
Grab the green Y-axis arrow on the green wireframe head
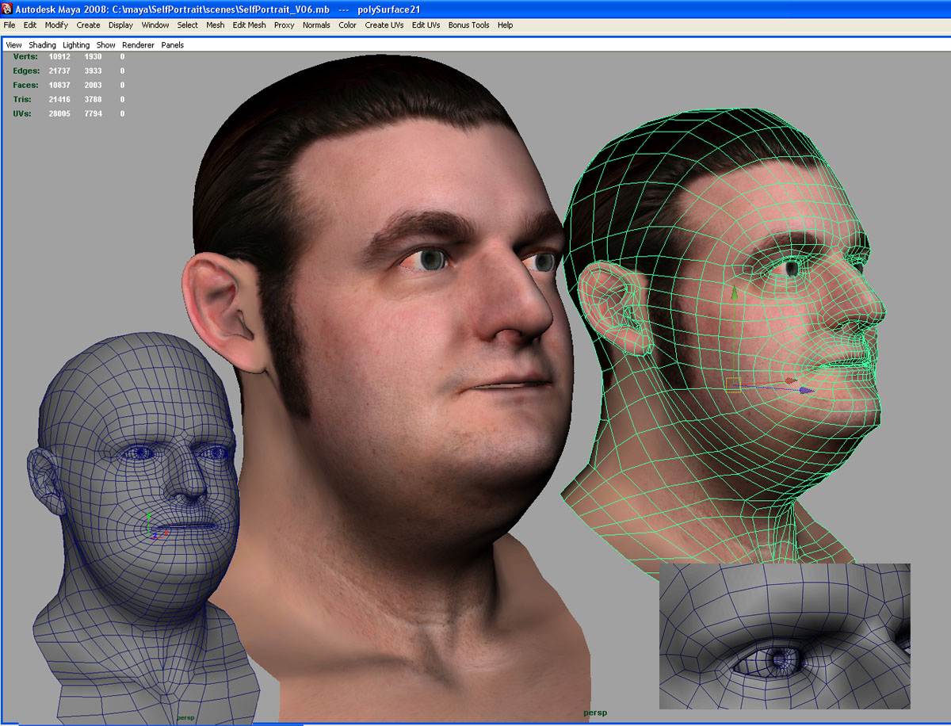coord(734,295)
